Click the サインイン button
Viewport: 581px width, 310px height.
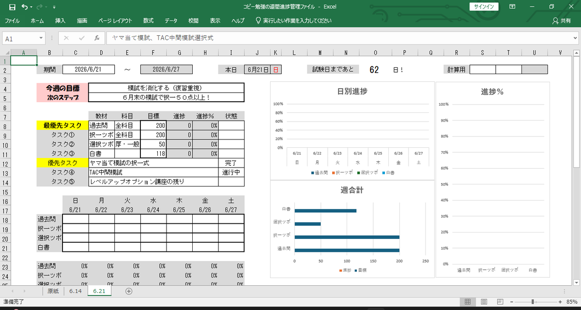click(484, 6)
